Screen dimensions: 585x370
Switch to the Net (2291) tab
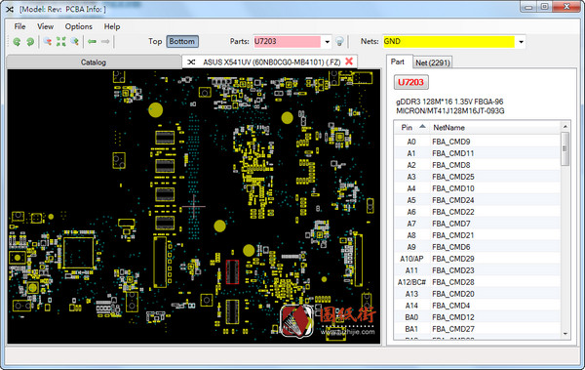point(433,62)
